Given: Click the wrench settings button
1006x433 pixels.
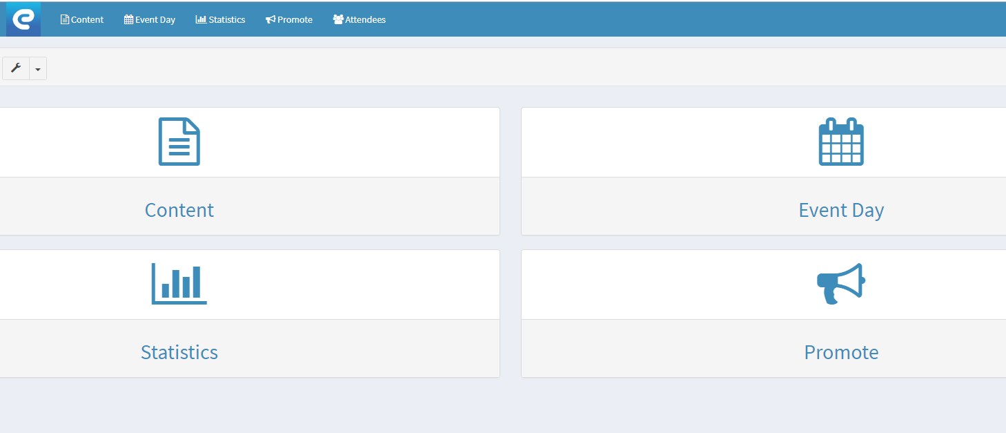Looking at the screenshot, I should (16, 68).
